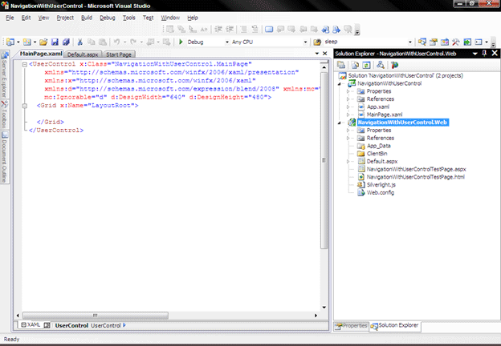Collapse the NavigationWithUserControl.Web project node
This screenshot has height=346, width=501.
pyautogui.click(x=340, y=123)
